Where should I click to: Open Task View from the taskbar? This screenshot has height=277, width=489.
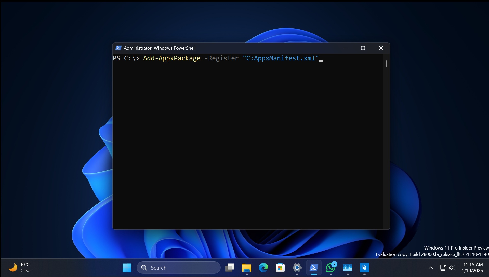230,268
